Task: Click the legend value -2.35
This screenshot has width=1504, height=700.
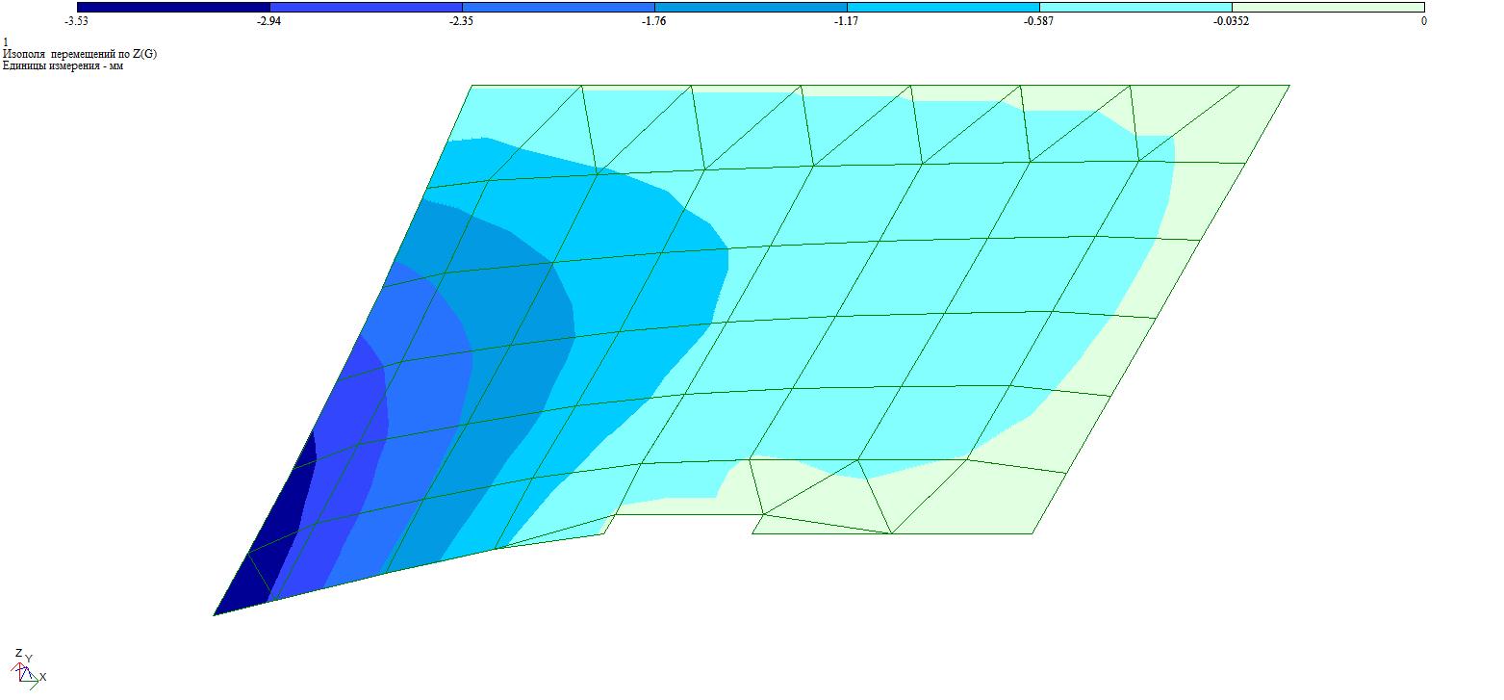Action: 462,21
